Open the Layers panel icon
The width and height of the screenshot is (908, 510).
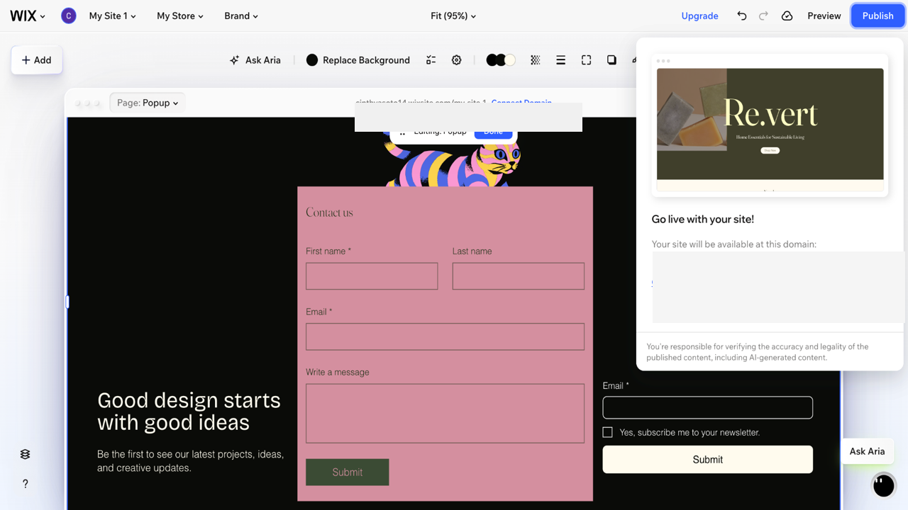pos(26,454)
